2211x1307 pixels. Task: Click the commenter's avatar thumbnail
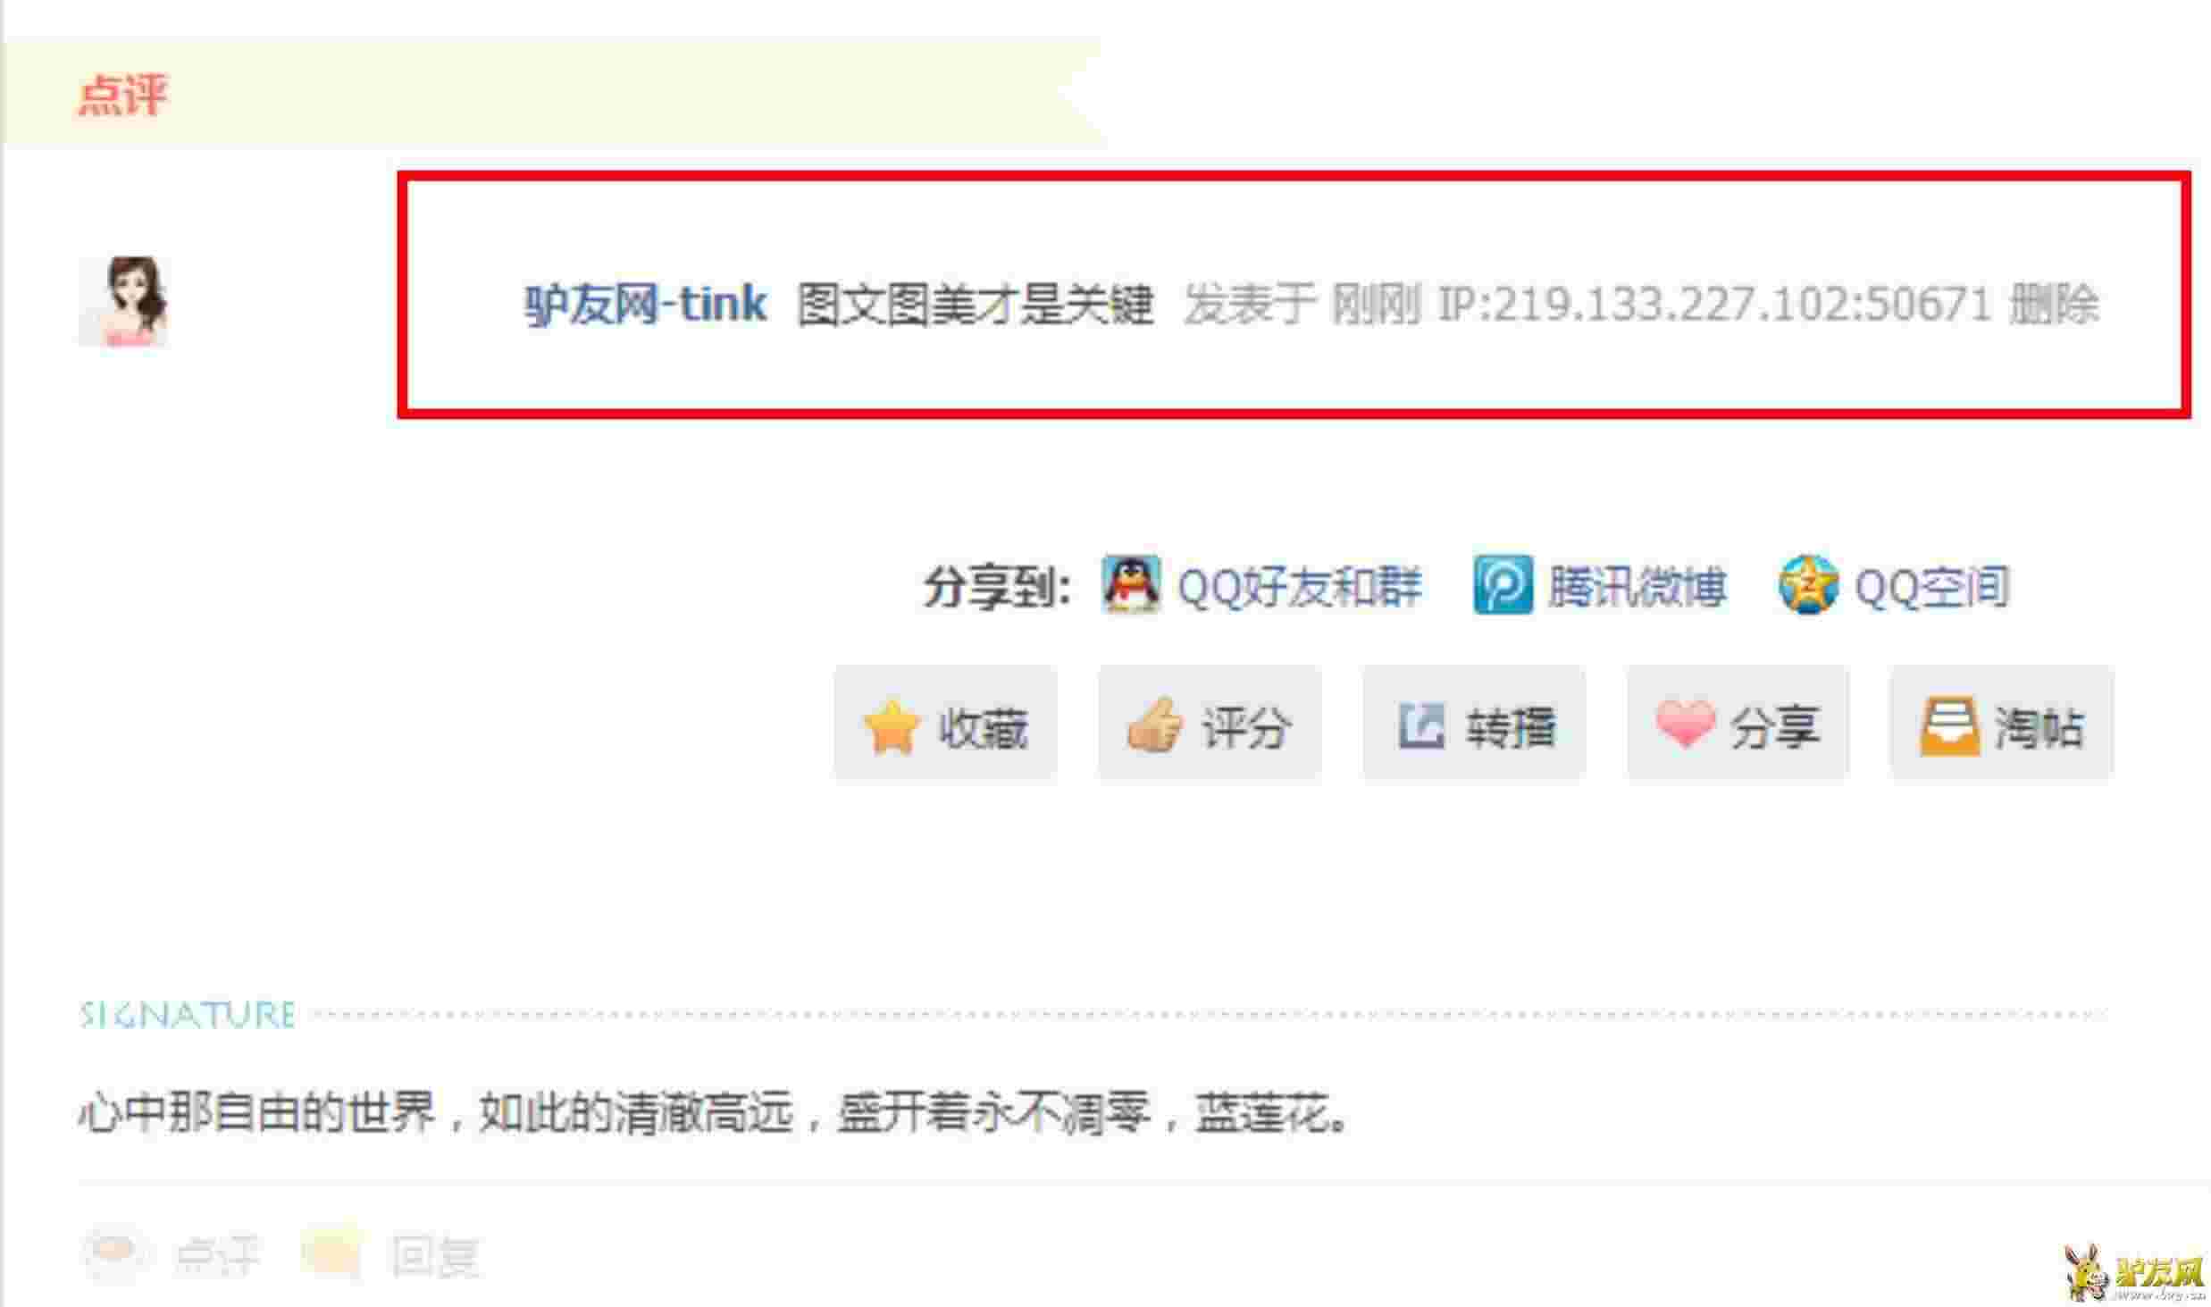pos(123,301)
